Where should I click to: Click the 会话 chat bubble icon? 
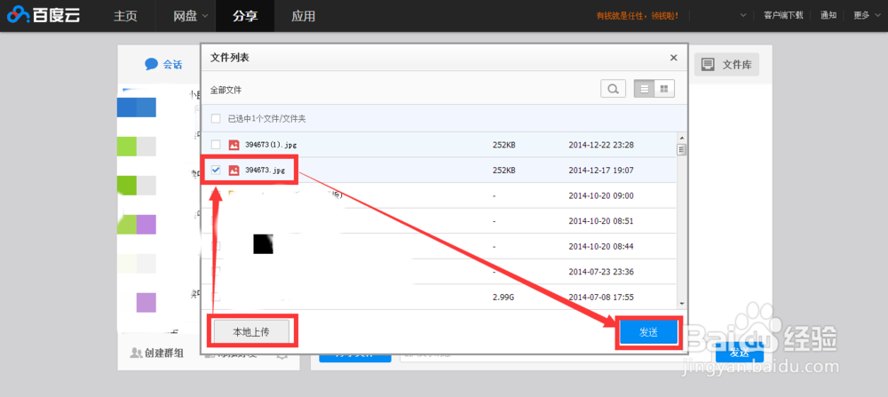coord(151,64)
